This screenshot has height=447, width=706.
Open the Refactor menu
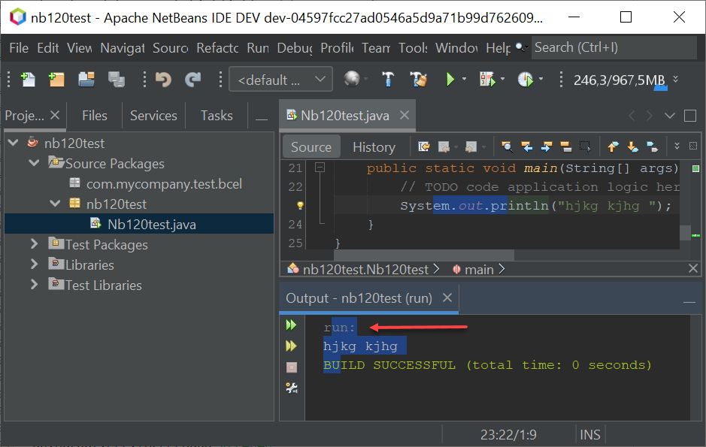(x=217, y=47)
